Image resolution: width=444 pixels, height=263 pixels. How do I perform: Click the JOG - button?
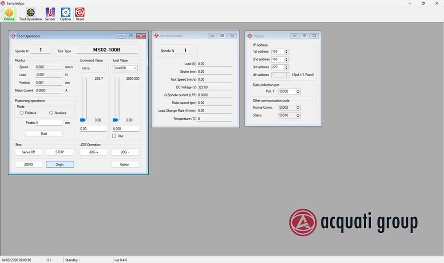point(125,152)
